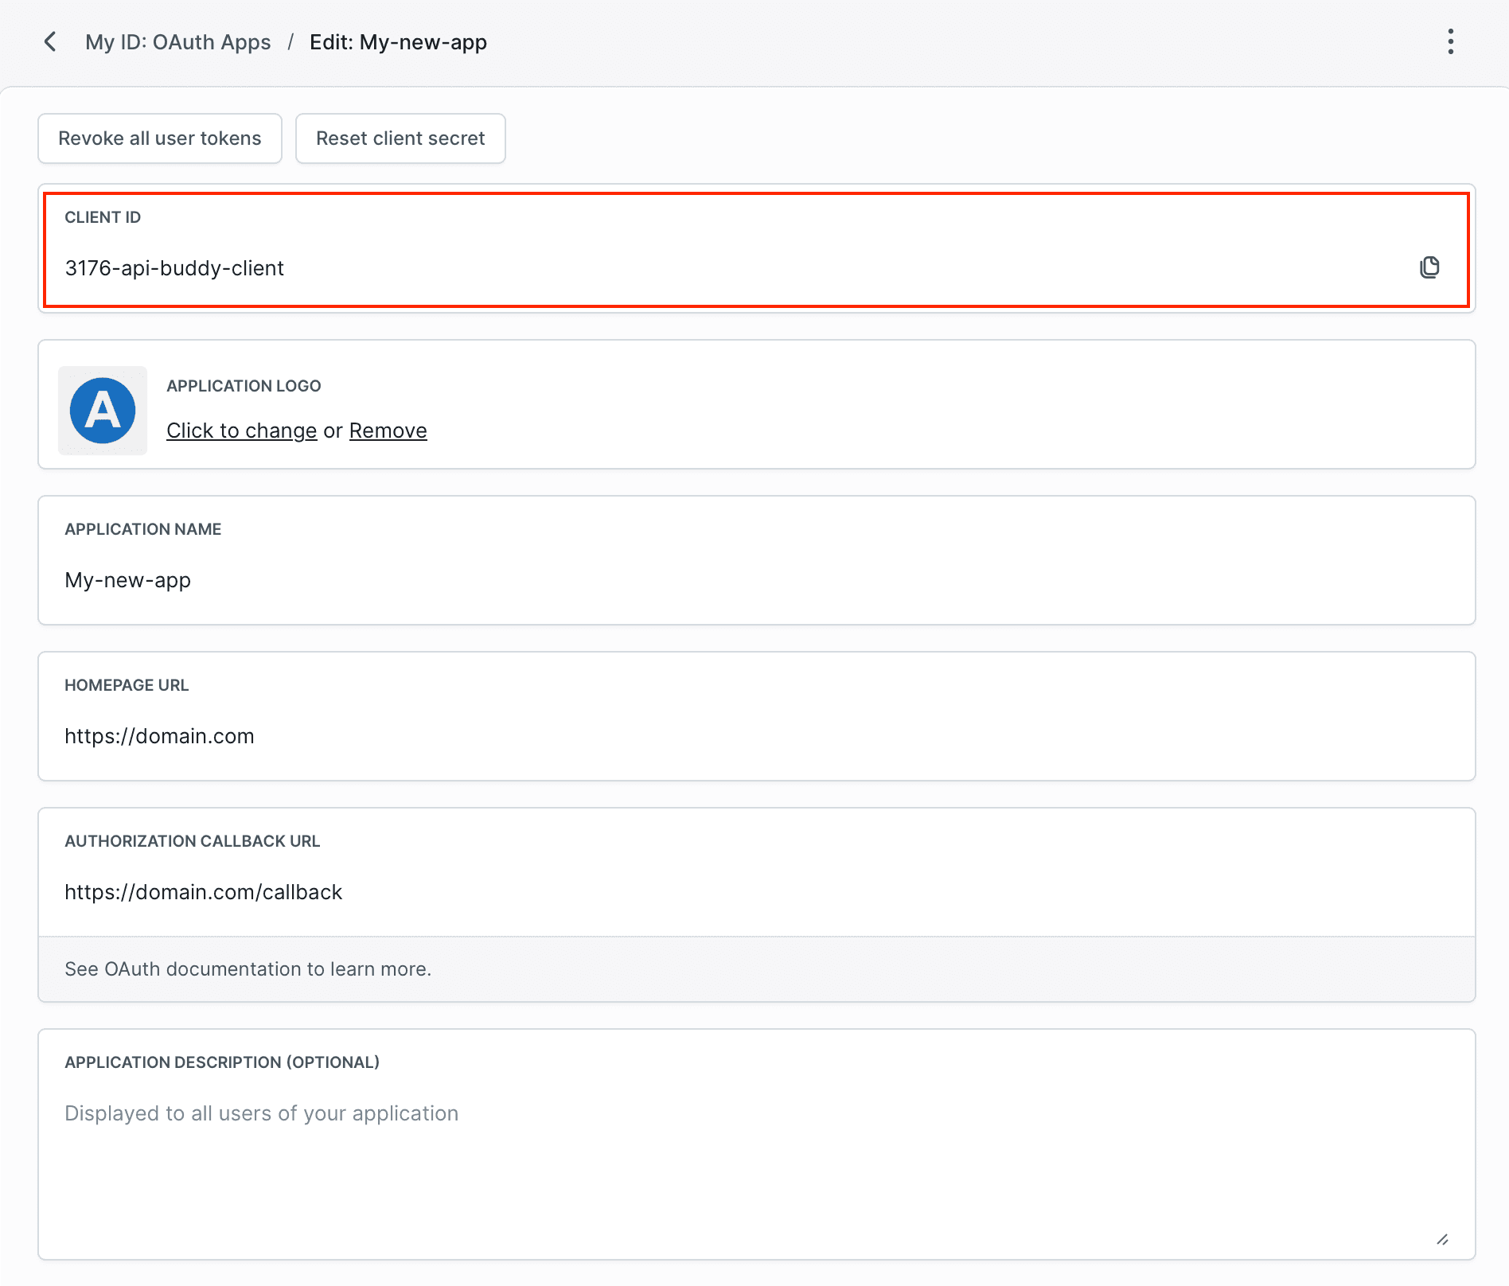Click the "Edit: My-new-app" breadcrumb item
Image resolution: width=1509 pixels, height=1286 pixels.
[x=398, y=41]
